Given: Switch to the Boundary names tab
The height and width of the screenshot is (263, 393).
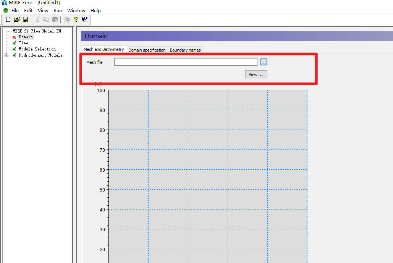Looking at the screenshot, I should coord(185,50).
